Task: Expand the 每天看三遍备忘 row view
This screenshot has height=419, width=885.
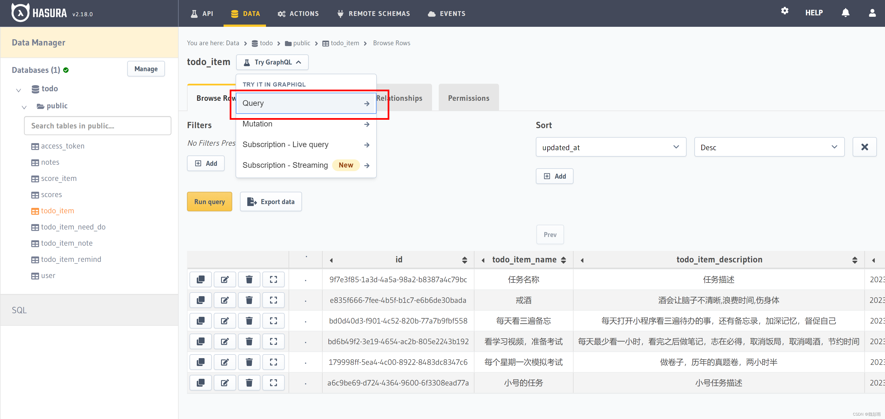Action: point(273,321)
